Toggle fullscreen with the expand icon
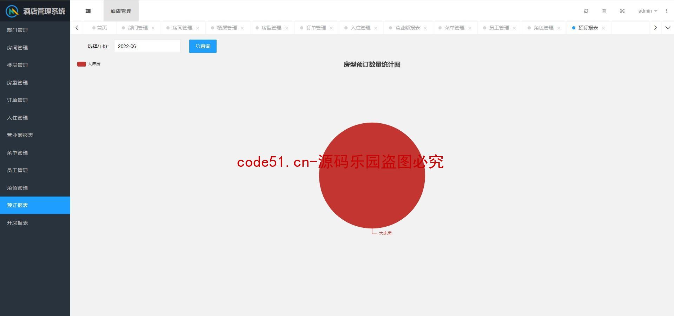This screenshot has height=316, width=674. (x=622, y=11)
